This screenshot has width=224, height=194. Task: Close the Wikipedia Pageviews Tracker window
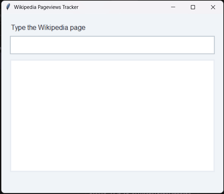click(x=213, y=7)
